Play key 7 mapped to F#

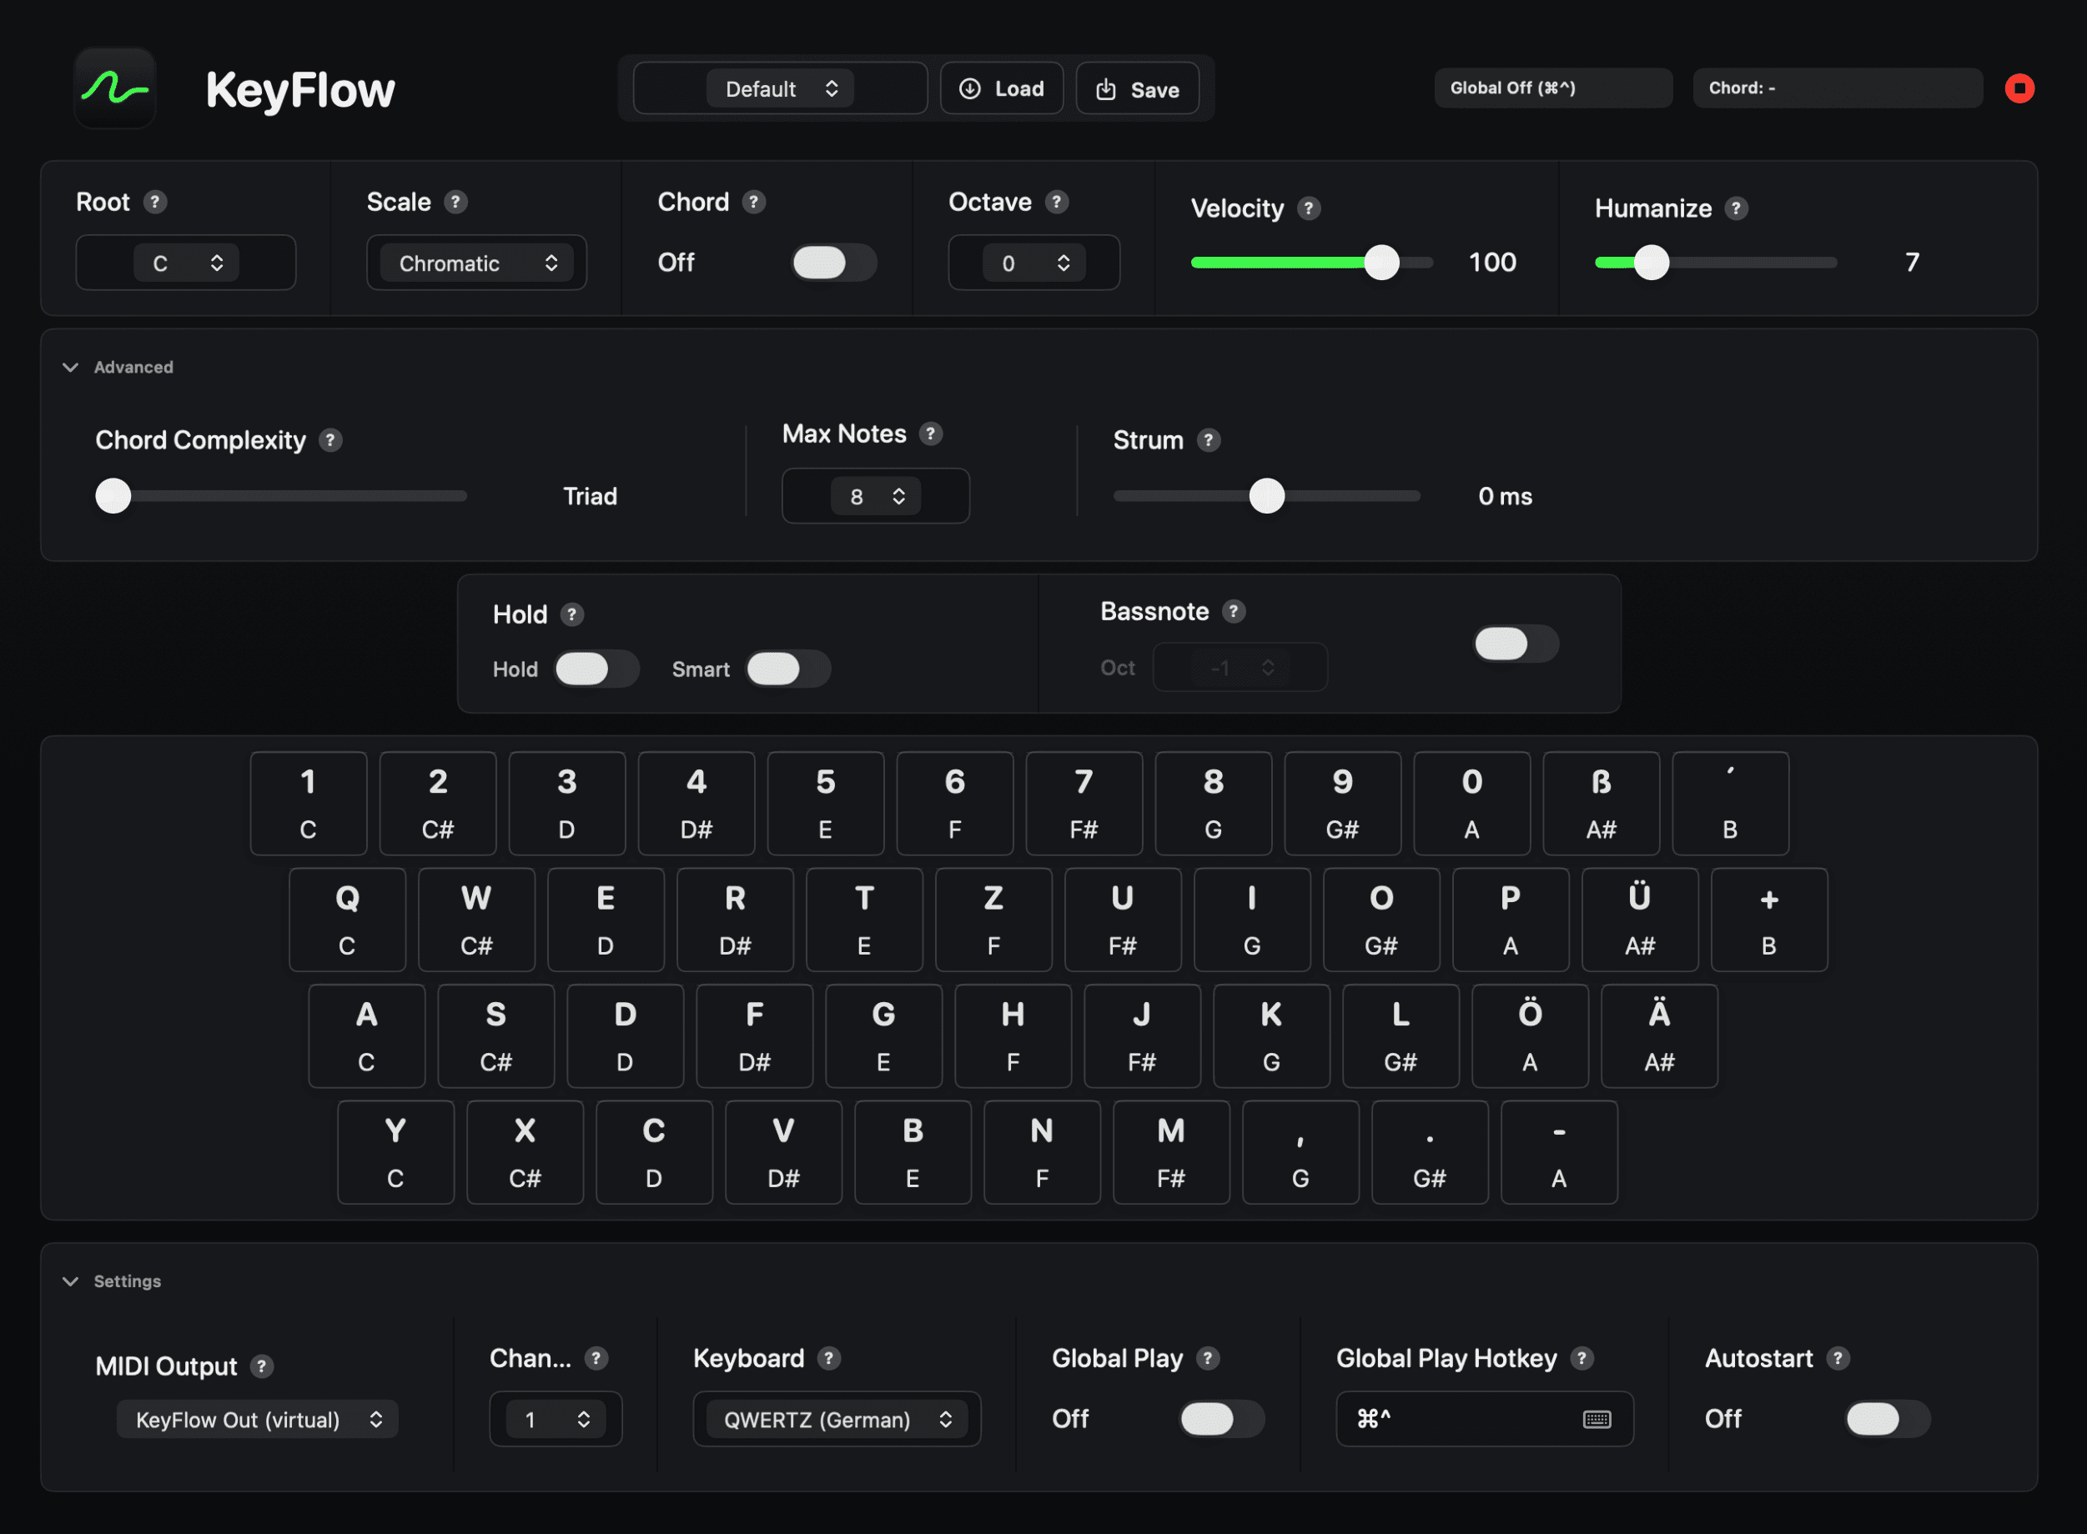(1084, 803)
